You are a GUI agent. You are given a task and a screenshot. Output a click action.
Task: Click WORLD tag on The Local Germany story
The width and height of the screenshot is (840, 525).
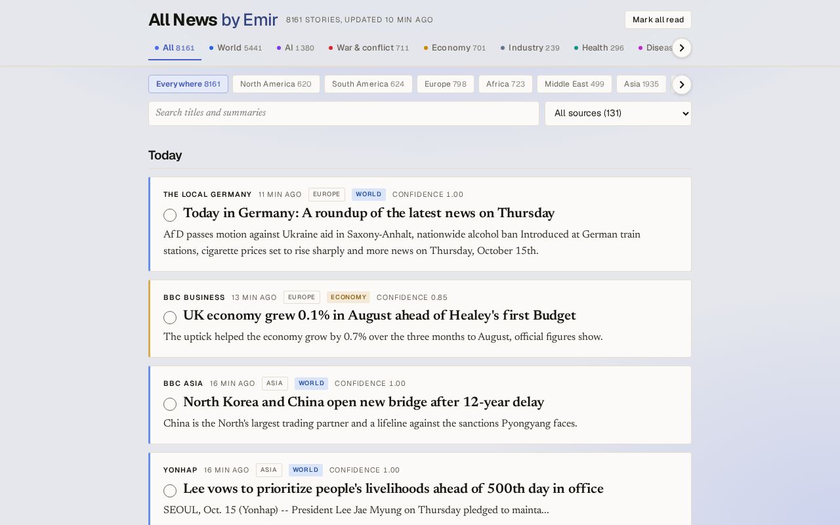tap(369, 194)
